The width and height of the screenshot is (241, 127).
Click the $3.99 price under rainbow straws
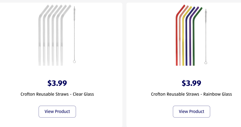(191, 83)
